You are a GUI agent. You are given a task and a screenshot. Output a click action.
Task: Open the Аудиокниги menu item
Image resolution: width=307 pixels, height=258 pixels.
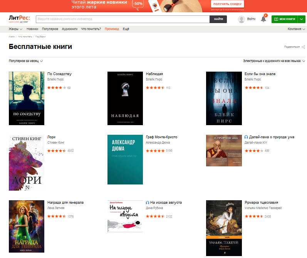70,29
